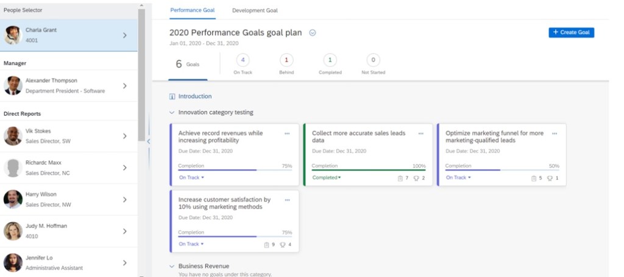Click the Introduction info icon
Image resolution: width=624 pixels, height=277 pixels.
(x=172, y=96)
